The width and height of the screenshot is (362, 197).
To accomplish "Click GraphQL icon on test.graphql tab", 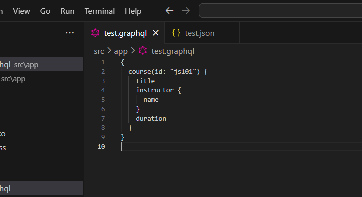I will point(95,33).
